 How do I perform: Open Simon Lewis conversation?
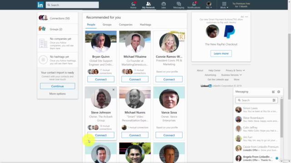coord(257,110)
